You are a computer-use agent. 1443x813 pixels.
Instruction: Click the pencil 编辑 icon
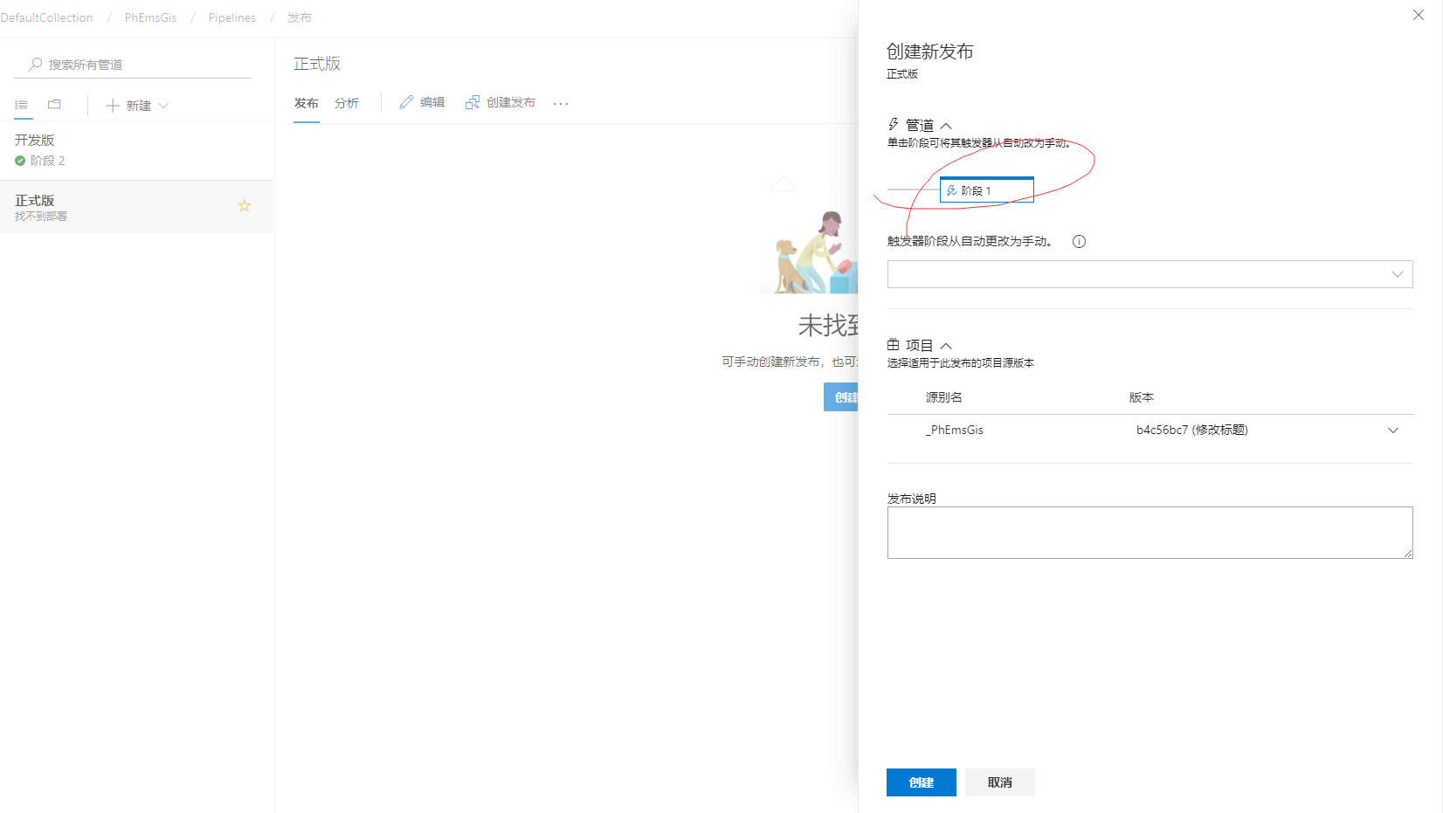click(406, 103)
